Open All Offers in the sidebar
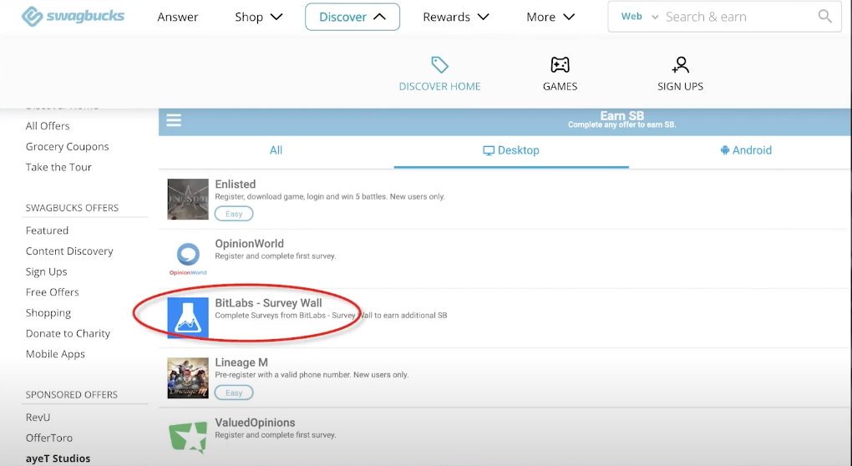 tap(48, 126)
